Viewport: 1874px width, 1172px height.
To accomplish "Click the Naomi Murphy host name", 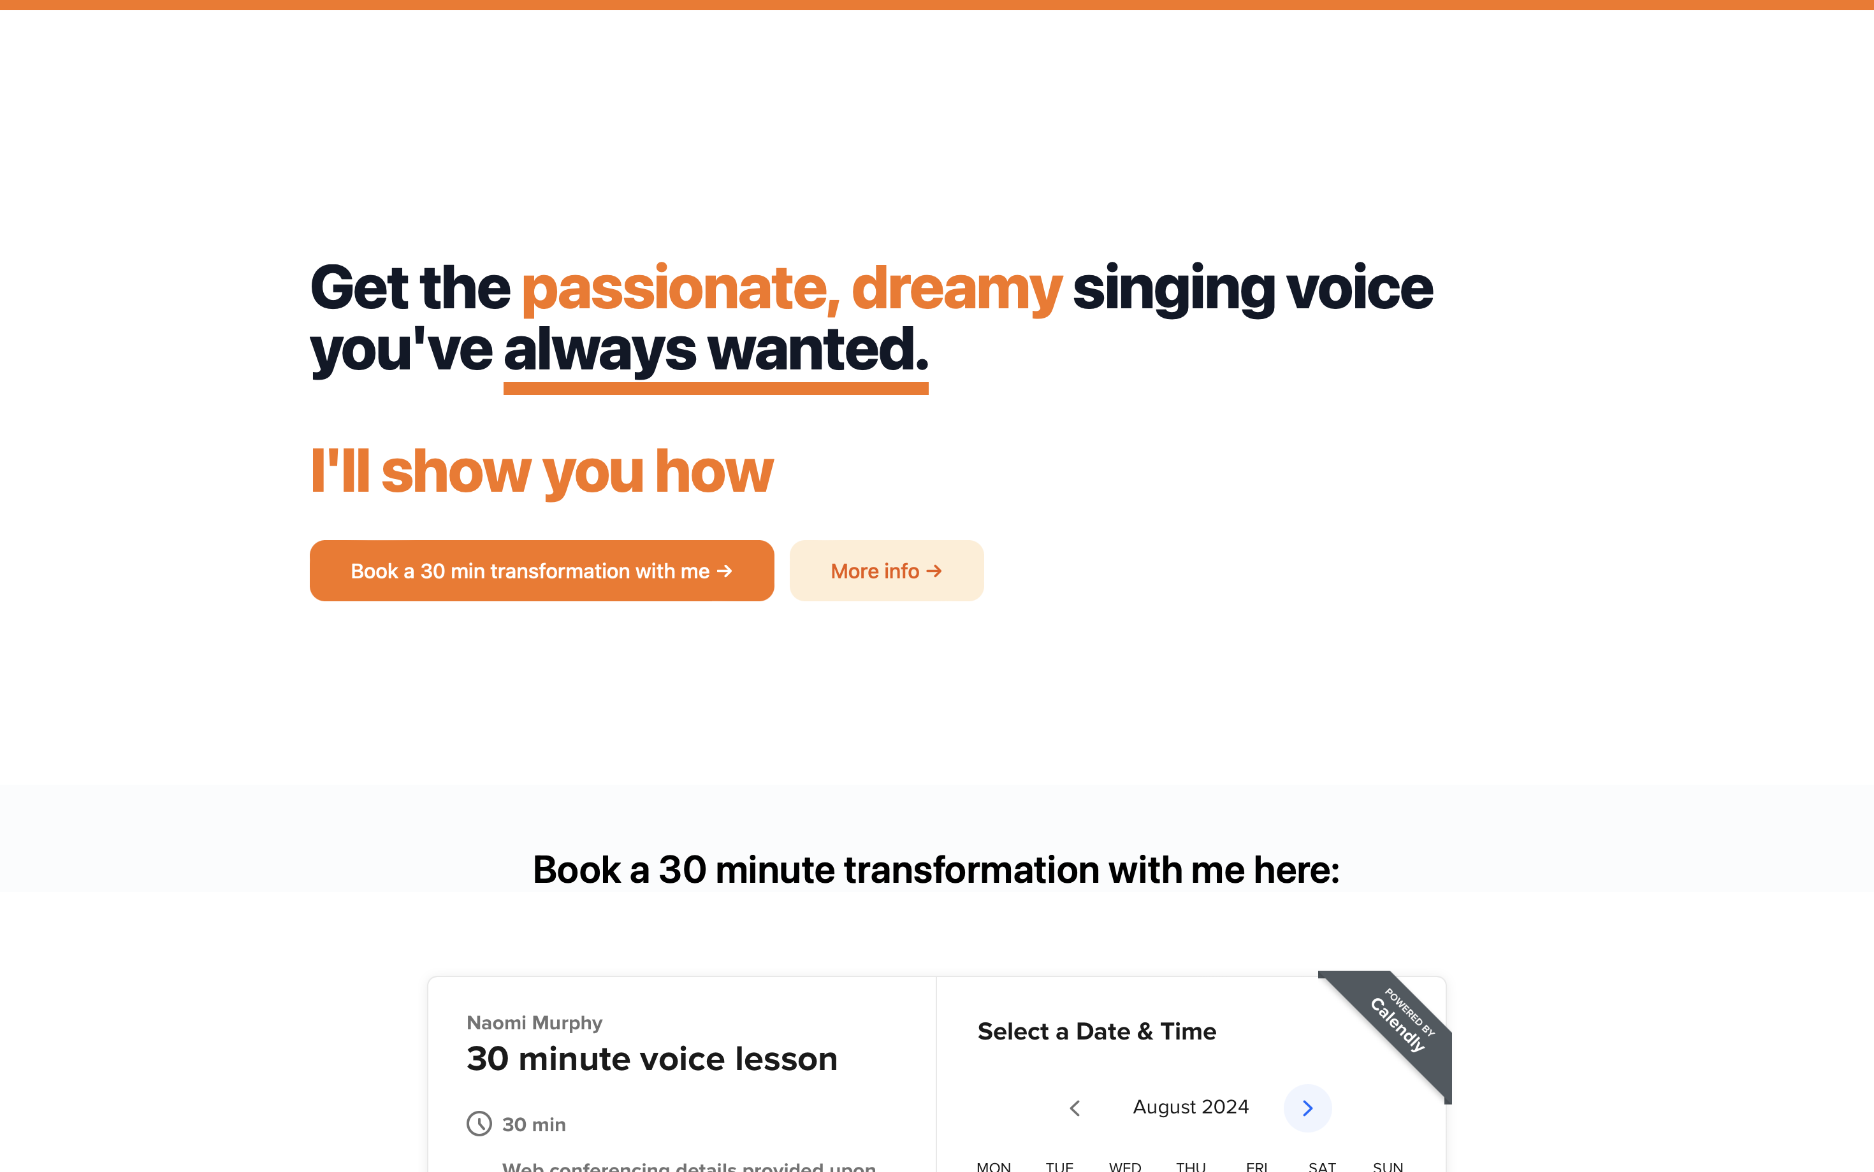I will [534, 1022].
